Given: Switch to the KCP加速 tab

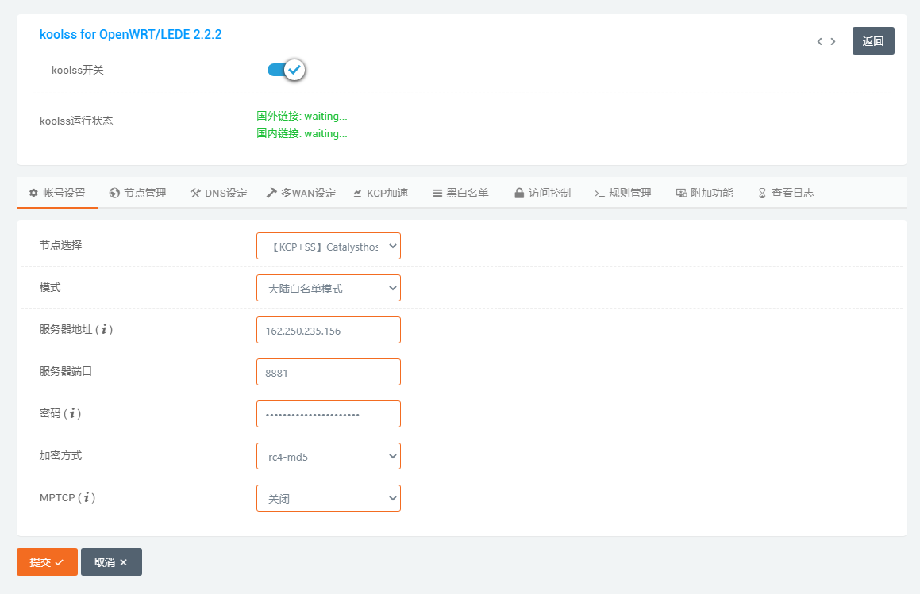Looking at the screenshot, I should coord(381,193).
